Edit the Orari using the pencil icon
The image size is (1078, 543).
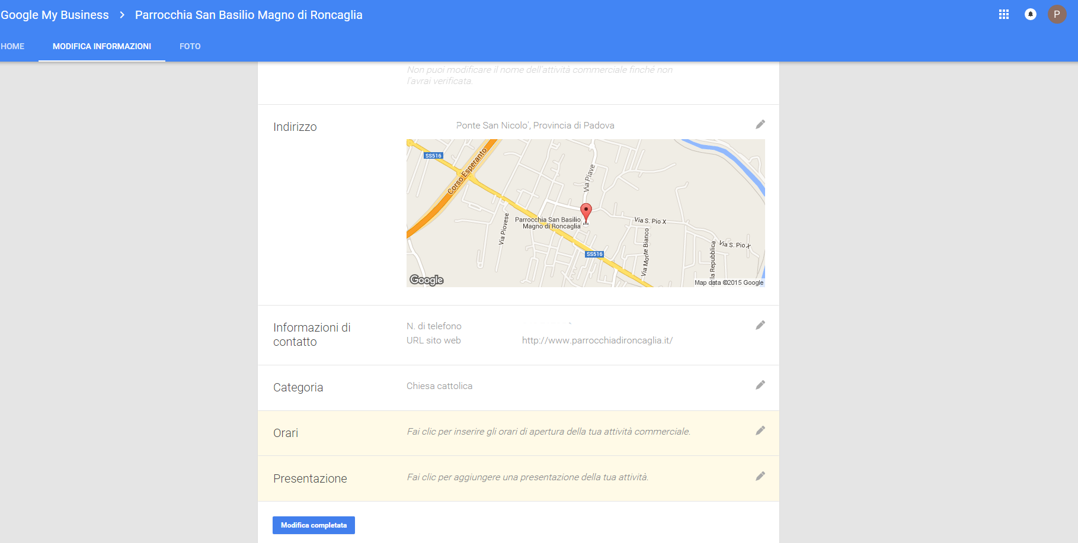click(x=760, y=430)
